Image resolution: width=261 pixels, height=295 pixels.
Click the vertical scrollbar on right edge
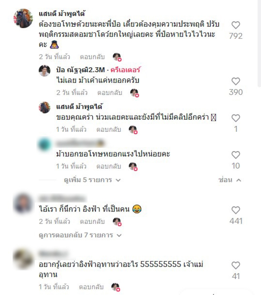point(259,43)
